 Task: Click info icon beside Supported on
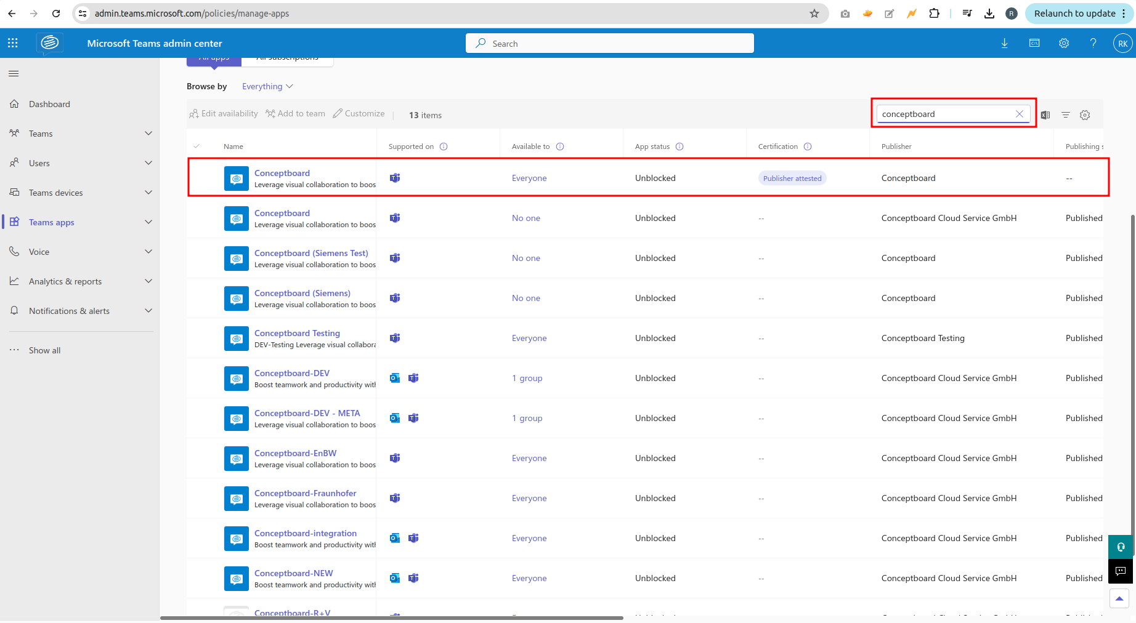[444, 147]
